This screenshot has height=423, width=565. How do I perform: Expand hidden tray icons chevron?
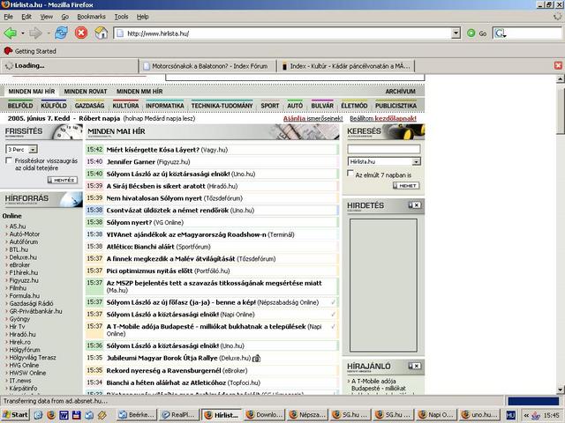pos(526,415)
